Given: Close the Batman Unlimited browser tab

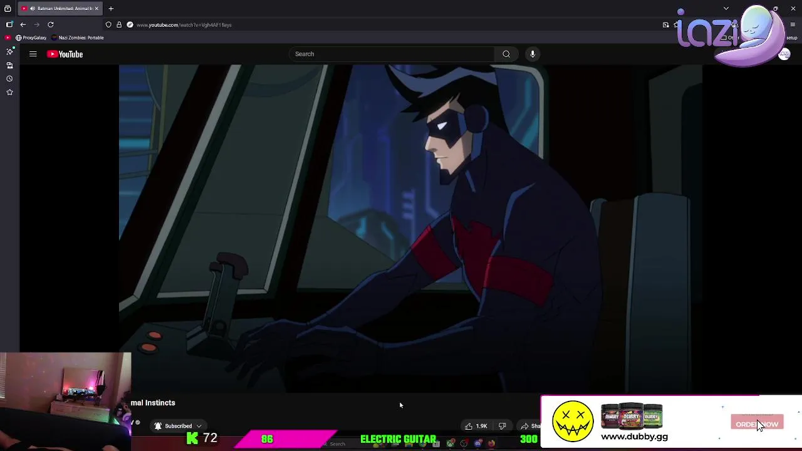Looking at the screenshot, I should [x=96, y=8].
